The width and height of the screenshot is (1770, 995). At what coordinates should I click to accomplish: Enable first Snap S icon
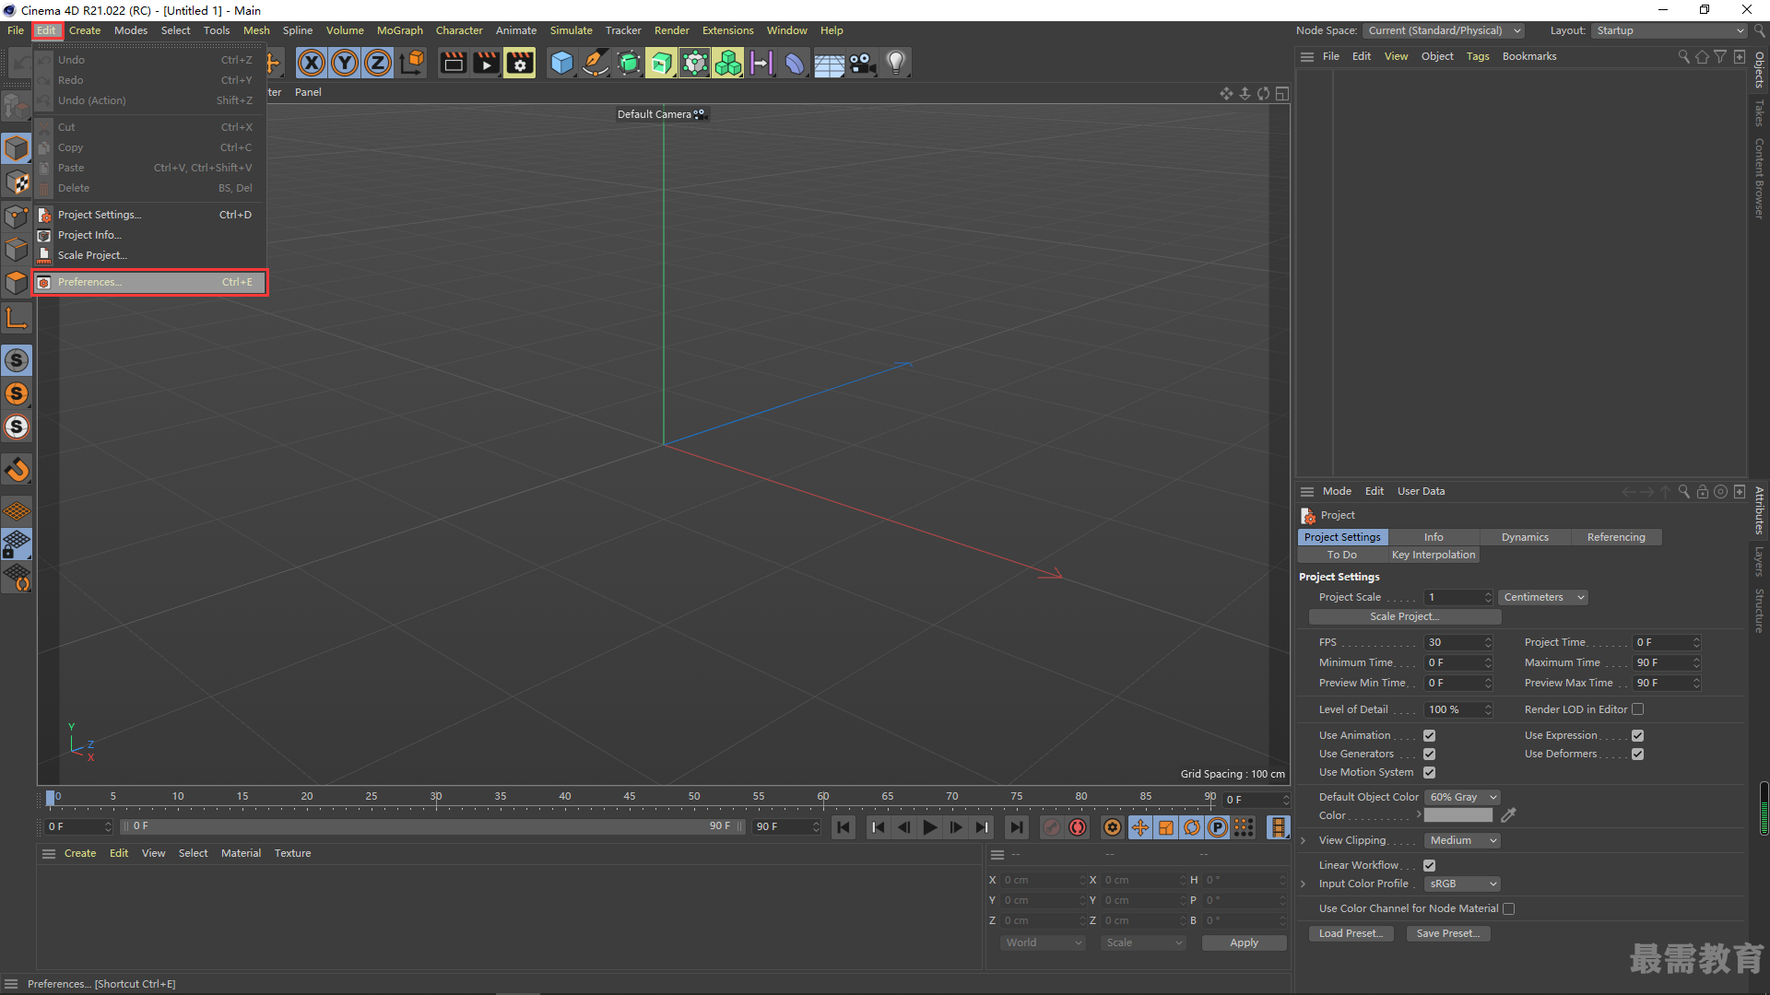point(17,360)
